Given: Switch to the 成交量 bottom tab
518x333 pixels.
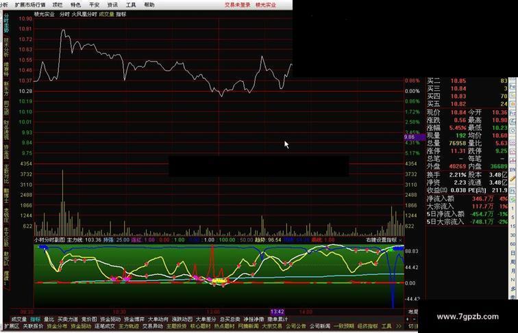Looking at the screenshot, I should coord(19,319).
